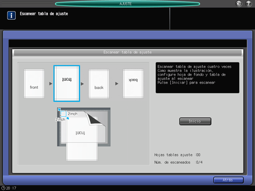
Task: Click the blue corner alignment arrow on scanner
Action: point(59,109)
